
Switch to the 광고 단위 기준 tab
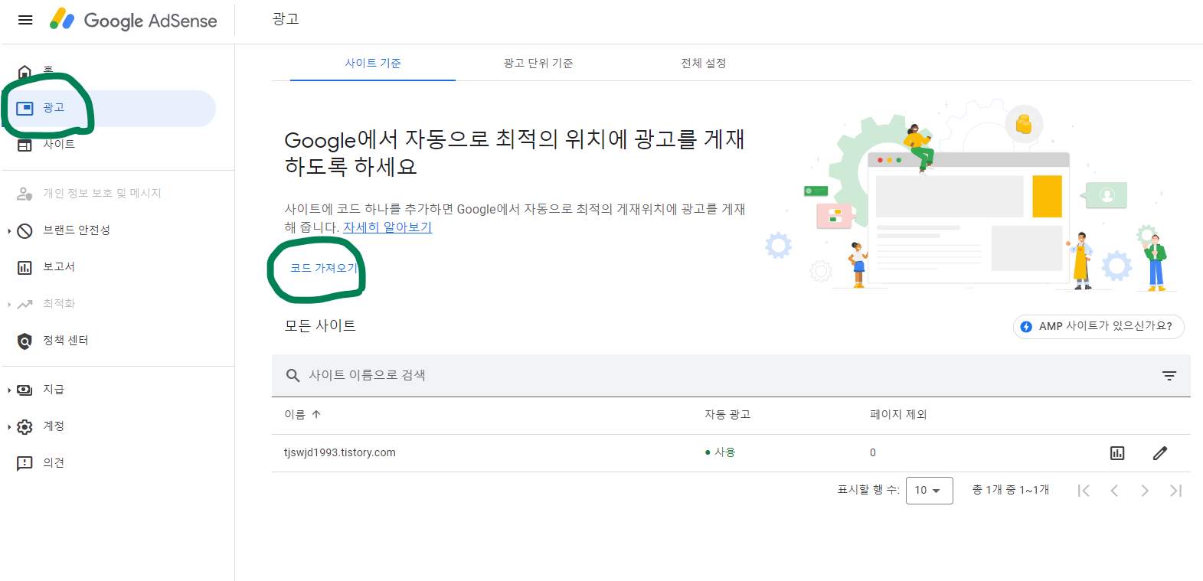click(538, 63)
